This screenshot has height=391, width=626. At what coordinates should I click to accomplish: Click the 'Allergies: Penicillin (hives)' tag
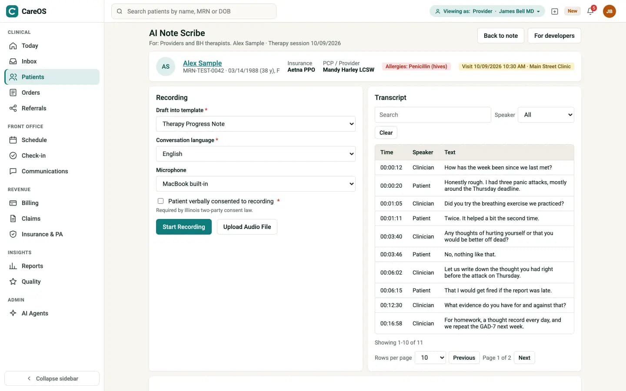point(416,66)
